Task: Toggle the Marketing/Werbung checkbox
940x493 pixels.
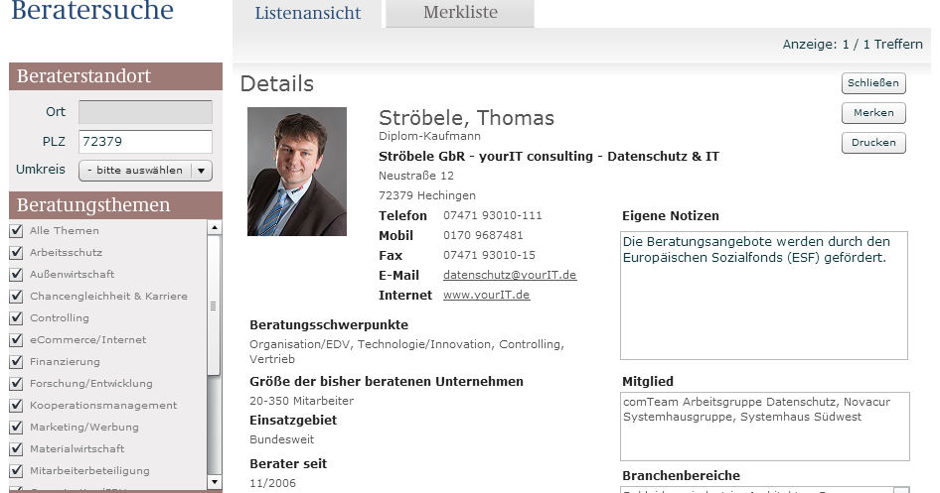Action: tap(15, 427)
